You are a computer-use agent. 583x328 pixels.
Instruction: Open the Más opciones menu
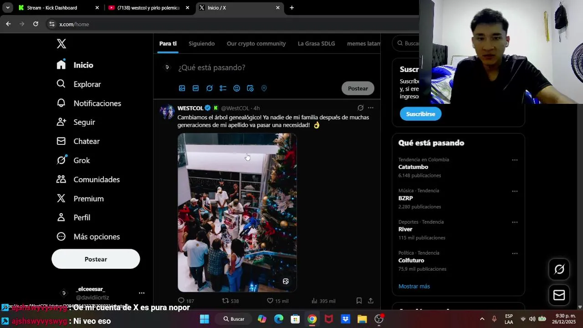tap(88, 237)
